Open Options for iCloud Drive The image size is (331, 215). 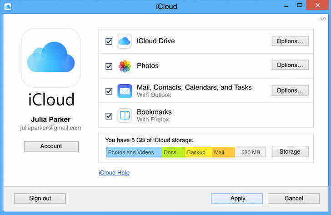tap(290, 41)
